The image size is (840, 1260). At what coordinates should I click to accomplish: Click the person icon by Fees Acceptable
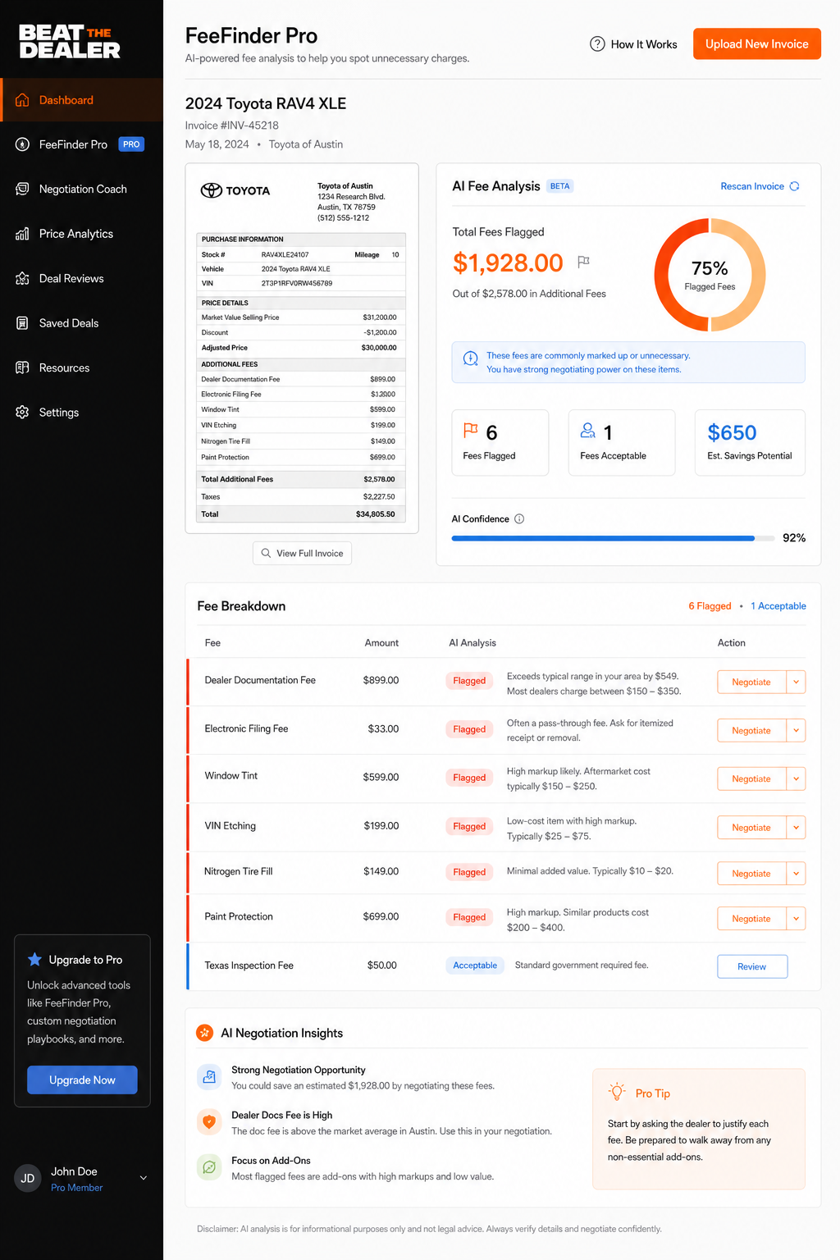tap(587, 430)
